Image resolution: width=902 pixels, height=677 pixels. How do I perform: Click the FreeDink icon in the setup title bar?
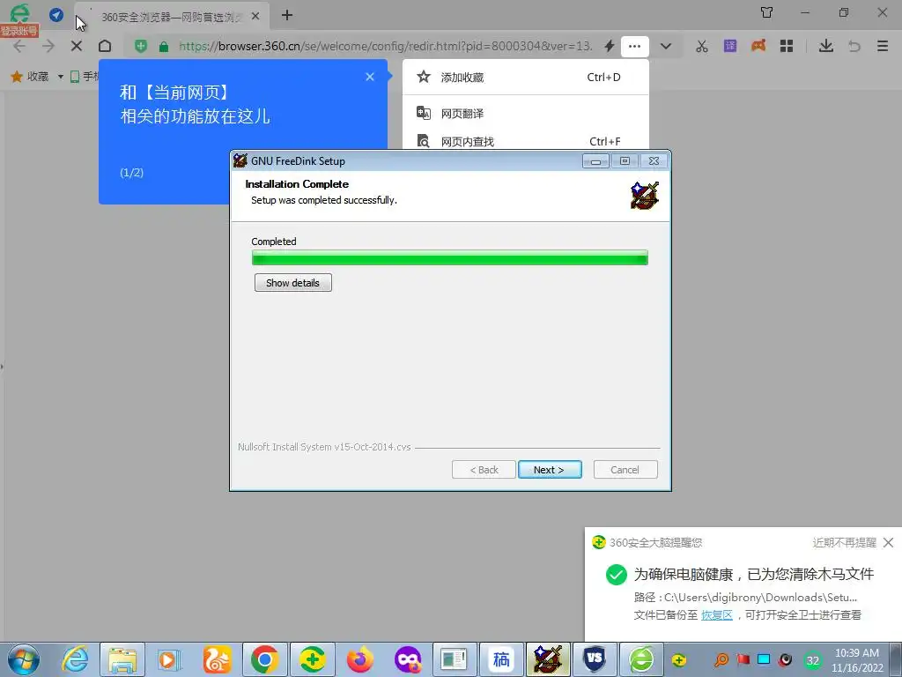click(240, 160)
